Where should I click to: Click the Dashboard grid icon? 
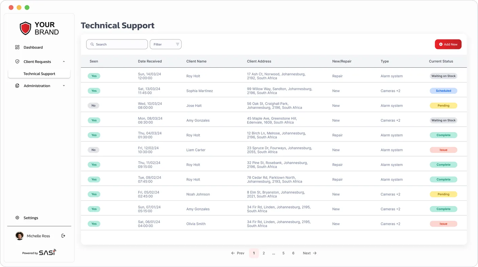pyautogui.click(x=17, y=47)
